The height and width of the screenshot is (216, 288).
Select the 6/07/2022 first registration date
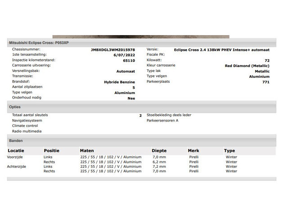[x=124, y=54]
